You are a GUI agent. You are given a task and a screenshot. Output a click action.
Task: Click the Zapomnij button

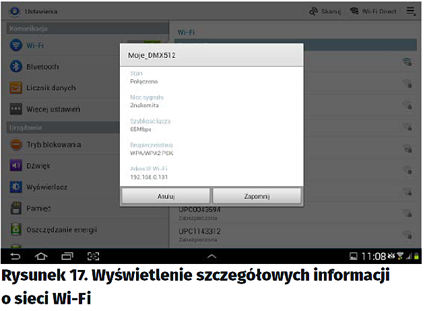pos(257,196)
